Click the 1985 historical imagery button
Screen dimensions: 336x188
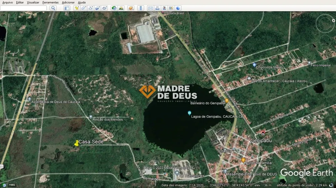point(12,185)
